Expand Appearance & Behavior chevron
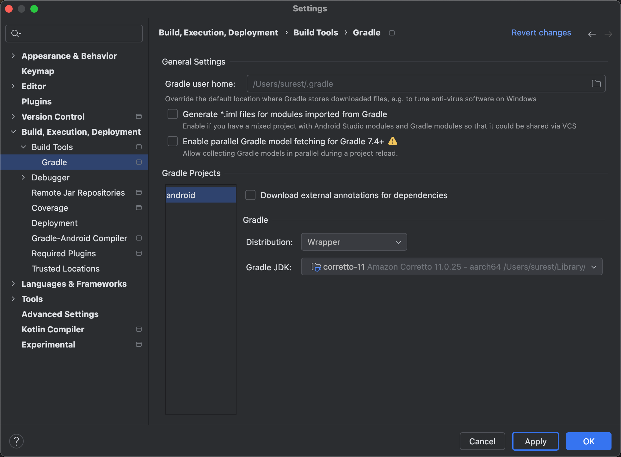This screenshot has width=621, height=457. [x=13, y=56]
